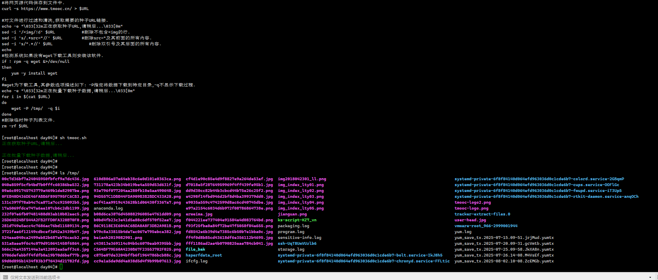Screen dimensions: 658x280
Task: Click the 00c7d36bf7a24045950fbfcf9a7dc436.jpg file name
Action: pos(45,179)
